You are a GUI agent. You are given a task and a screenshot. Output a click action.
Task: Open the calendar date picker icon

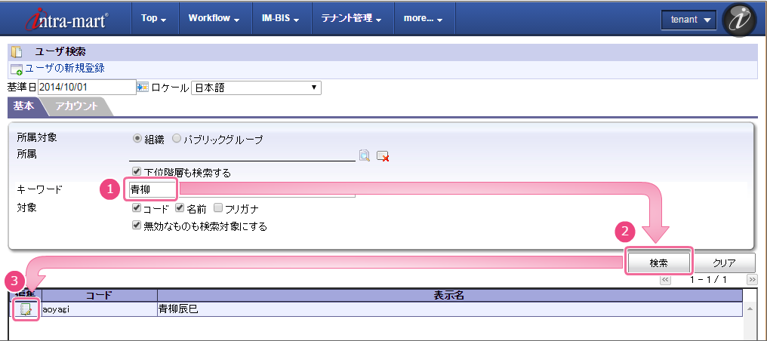(143, 88)
